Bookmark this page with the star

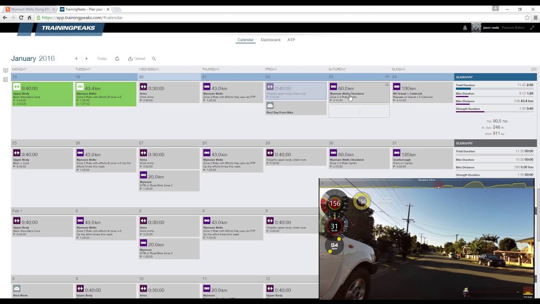(x=527, y=18)
